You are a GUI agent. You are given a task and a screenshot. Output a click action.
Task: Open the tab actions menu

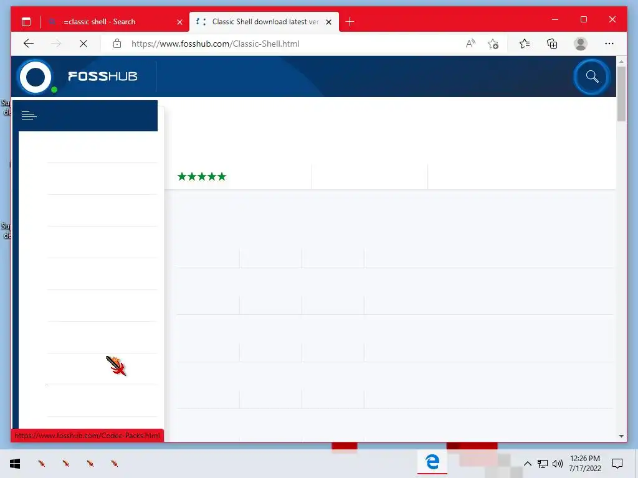[x=26, y=22]
